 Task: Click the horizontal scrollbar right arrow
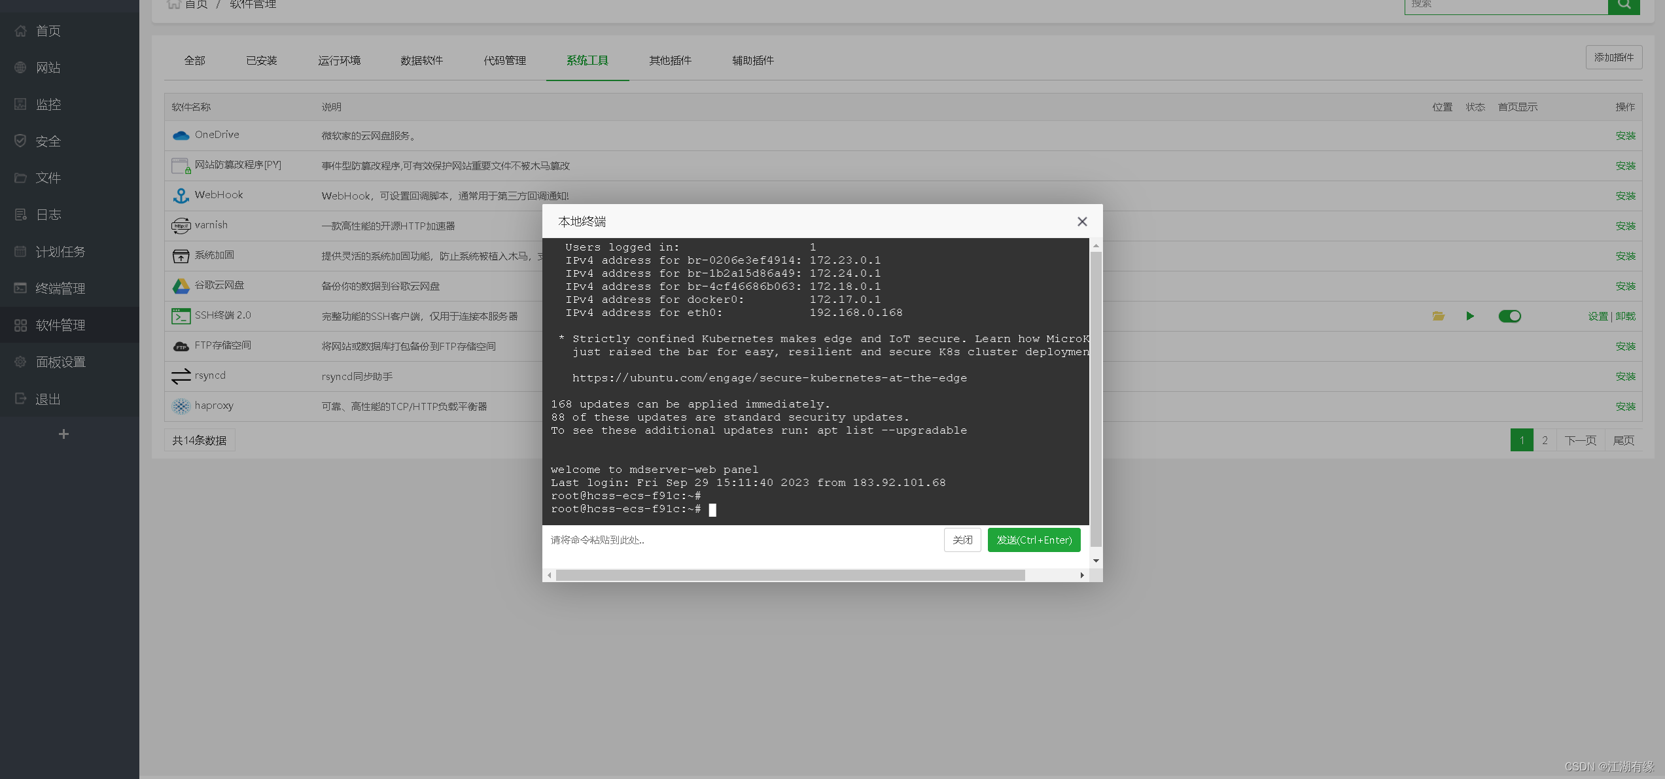point(1082,576)
